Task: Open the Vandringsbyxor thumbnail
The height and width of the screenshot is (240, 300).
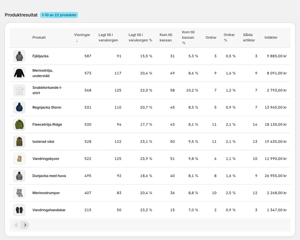Action: [x=19, y=159]
